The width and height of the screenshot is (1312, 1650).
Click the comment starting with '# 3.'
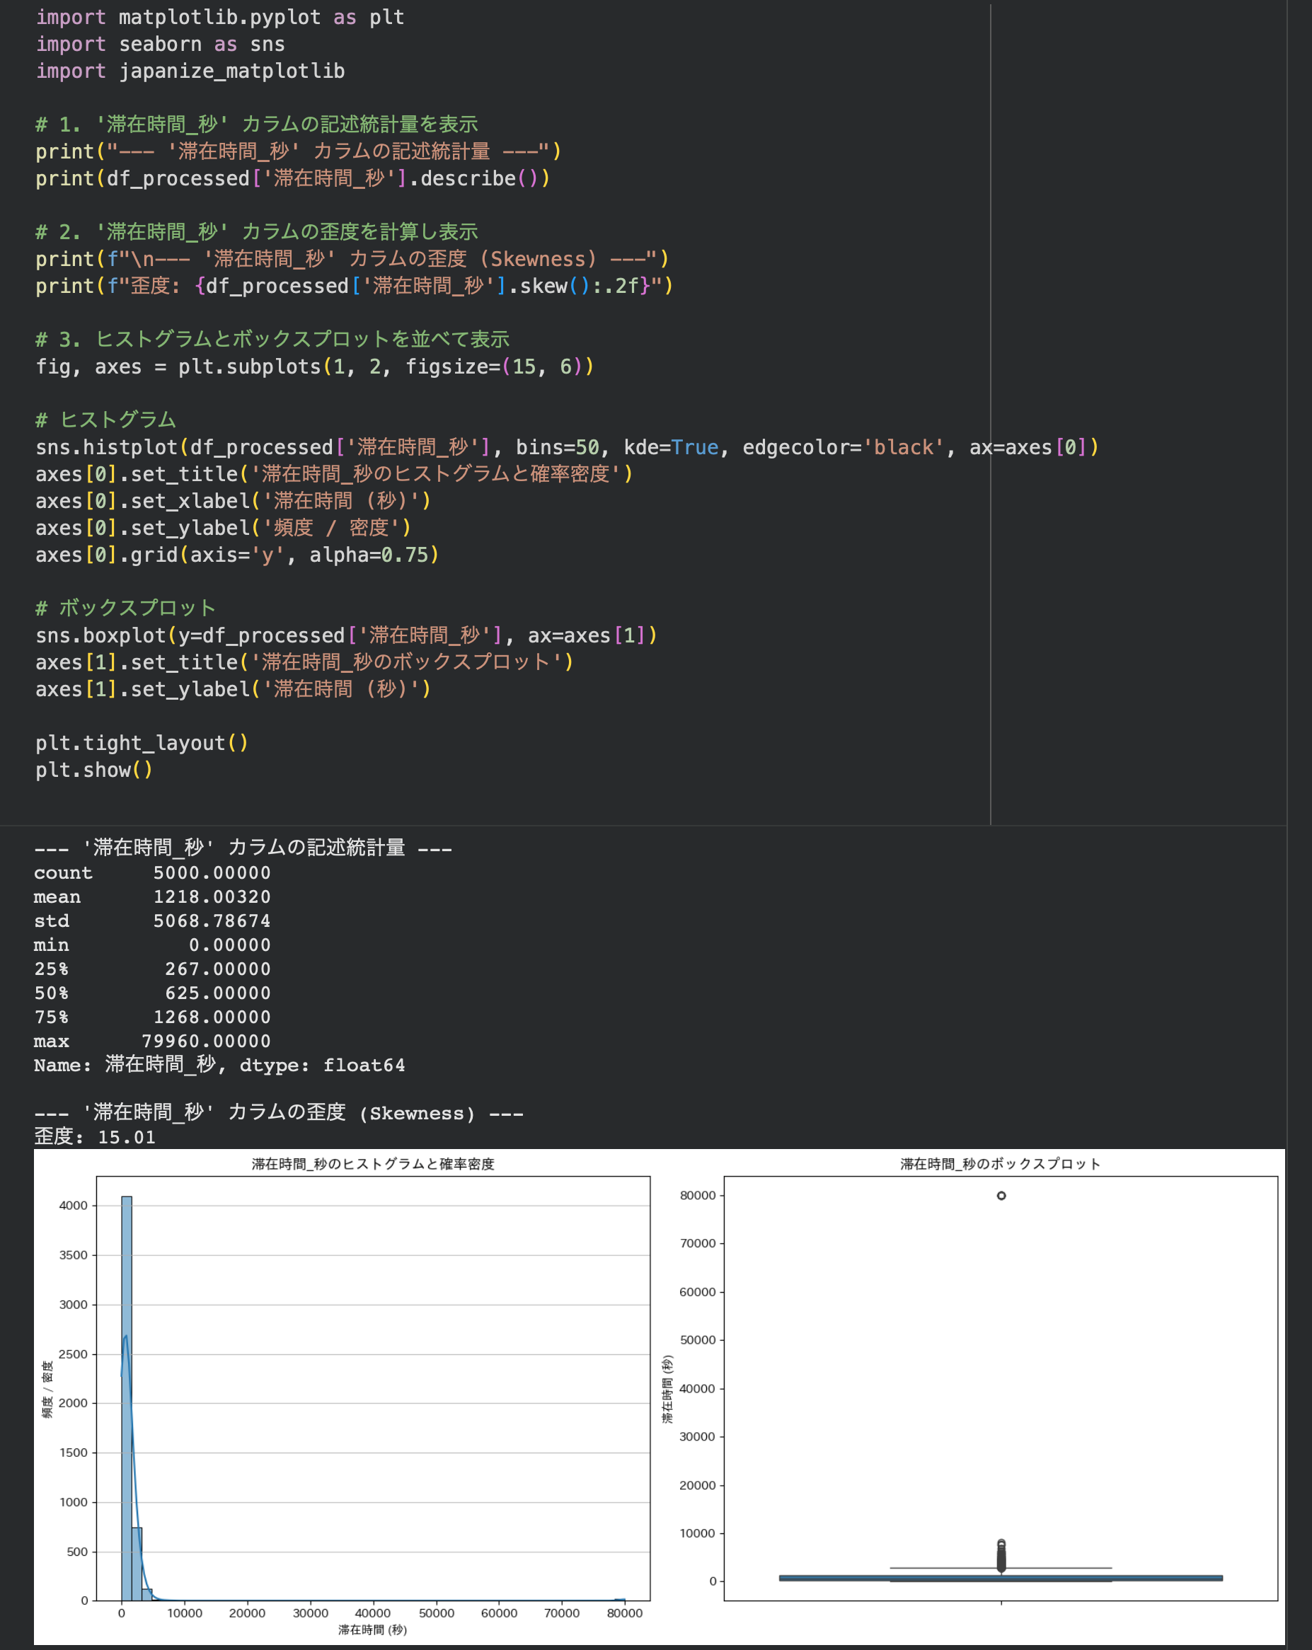click(272, 339)
